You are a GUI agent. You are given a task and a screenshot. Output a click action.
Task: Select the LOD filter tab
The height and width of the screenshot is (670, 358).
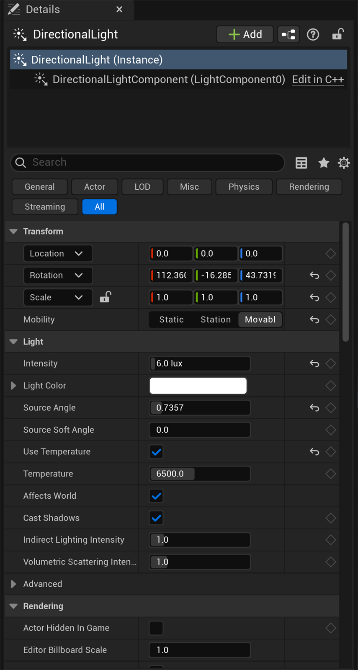pyautogui.click(x=142, y=187)
